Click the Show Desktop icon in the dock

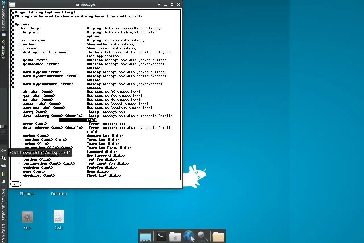pyautogui.click(x=146, y=237)
